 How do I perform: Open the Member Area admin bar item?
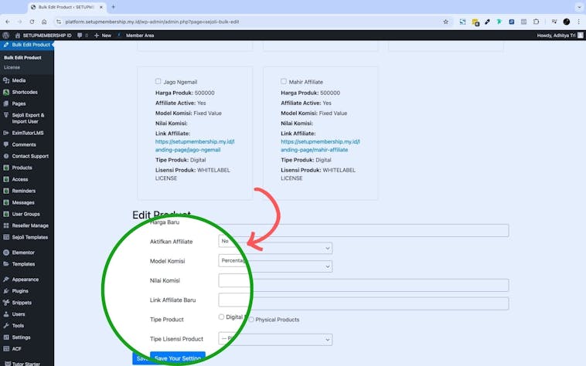(139, 35)
